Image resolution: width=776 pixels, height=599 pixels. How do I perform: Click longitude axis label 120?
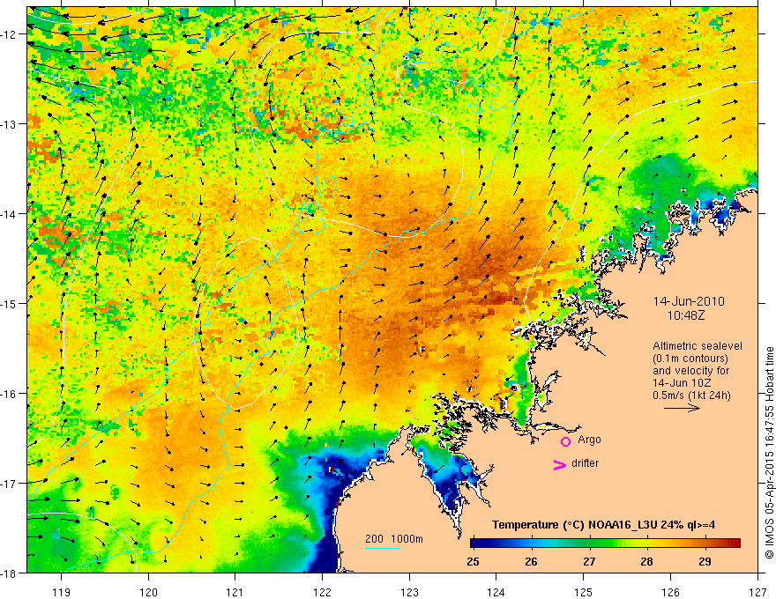pos(148,592)
